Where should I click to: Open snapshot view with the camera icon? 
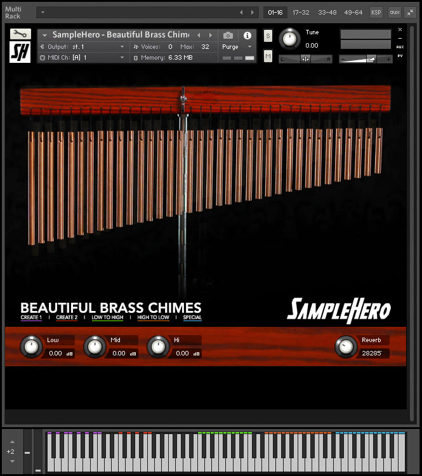tap(228, 36)
